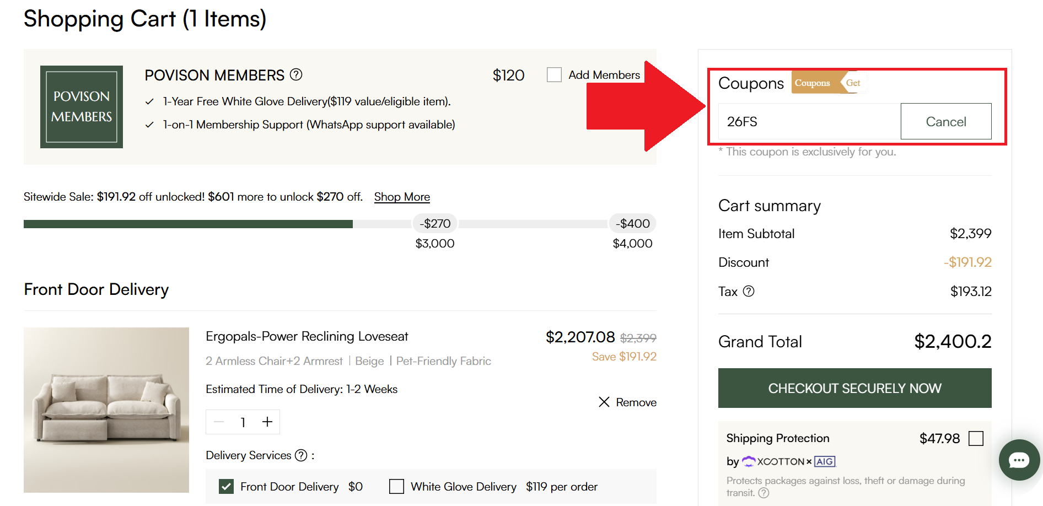Decrease loveseat quantity with minus
1043x506 pixels.
219,422
